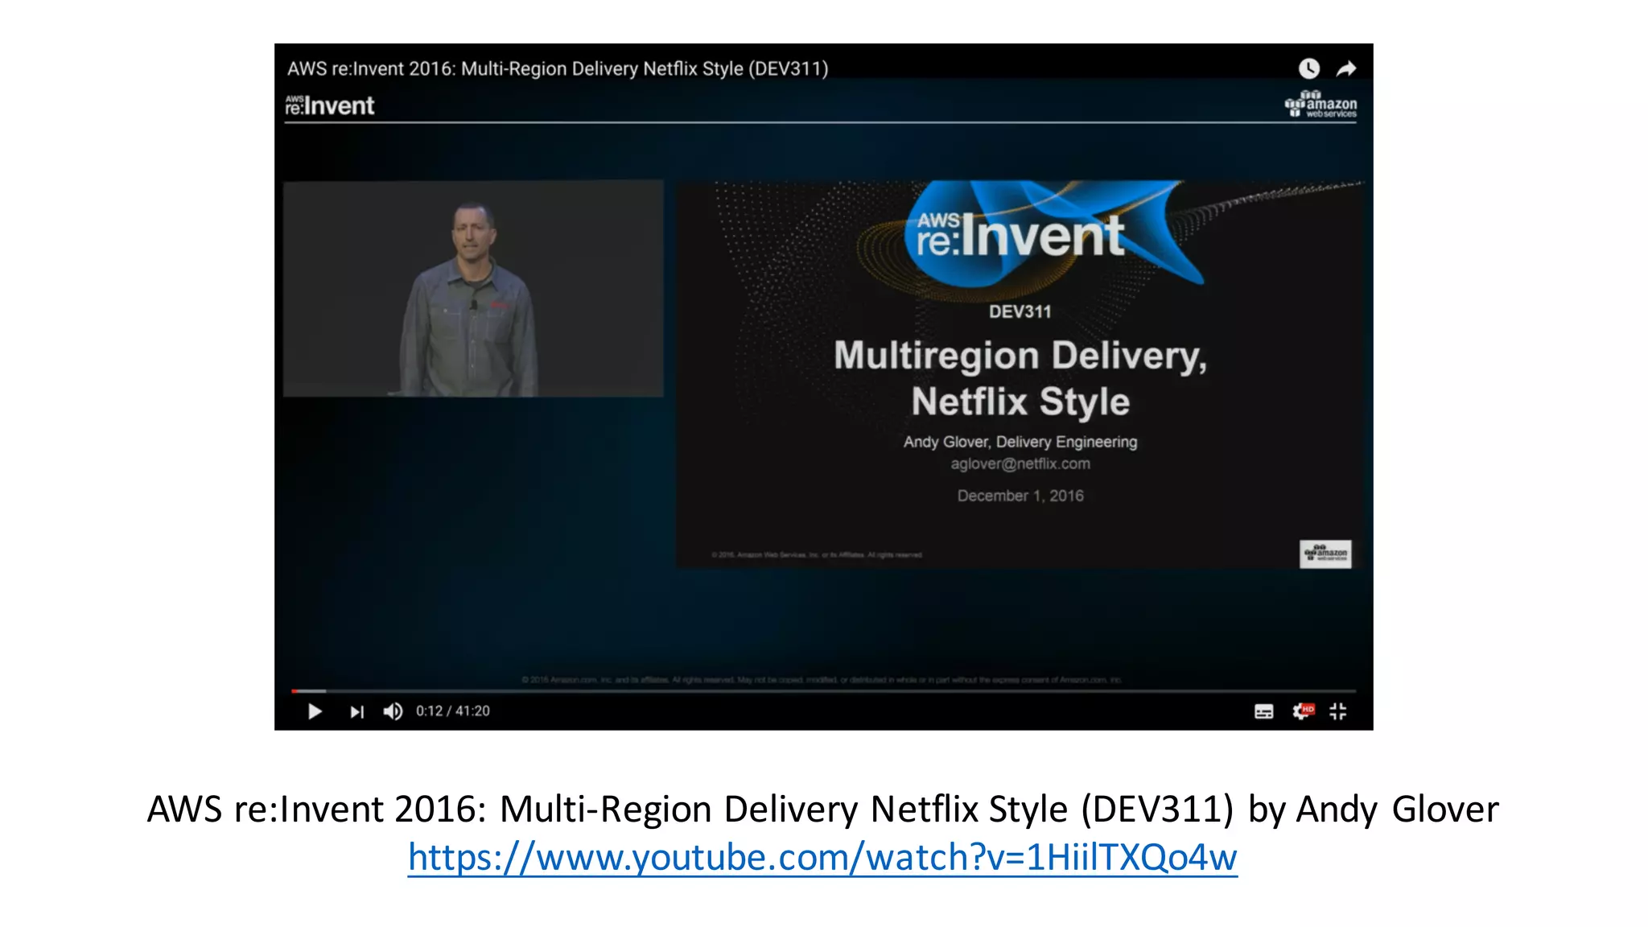This screenshot has width=1648, height=927.
Task: Click the speaker video thumbnail
Action: coord(473,288)
